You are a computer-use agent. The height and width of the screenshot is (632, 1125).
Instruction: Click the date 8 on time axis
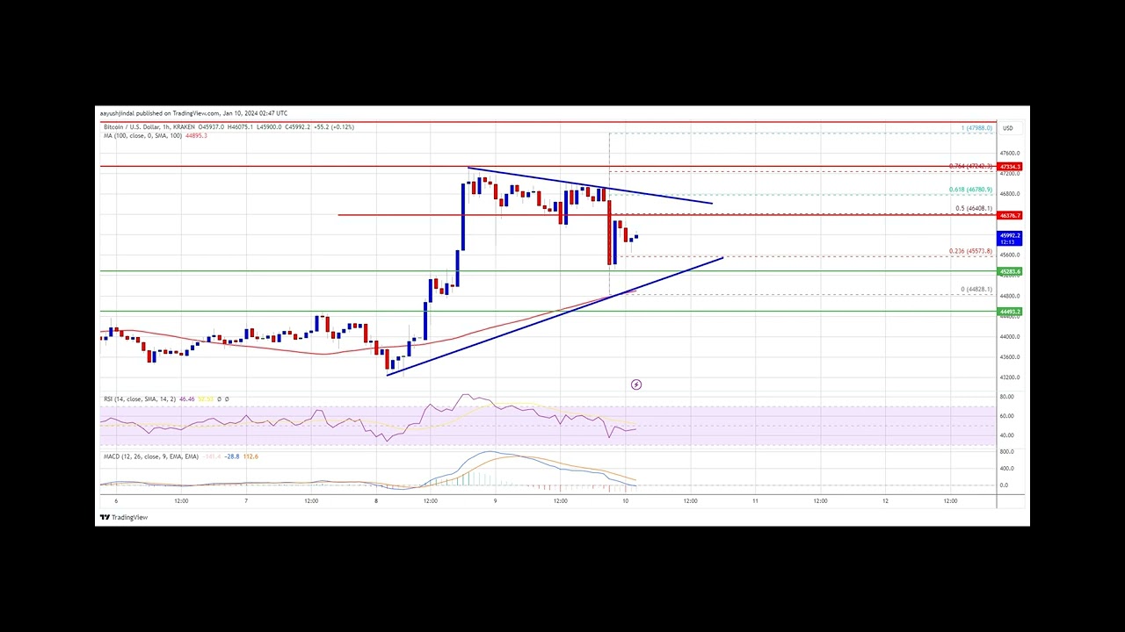tap(376, 500)
